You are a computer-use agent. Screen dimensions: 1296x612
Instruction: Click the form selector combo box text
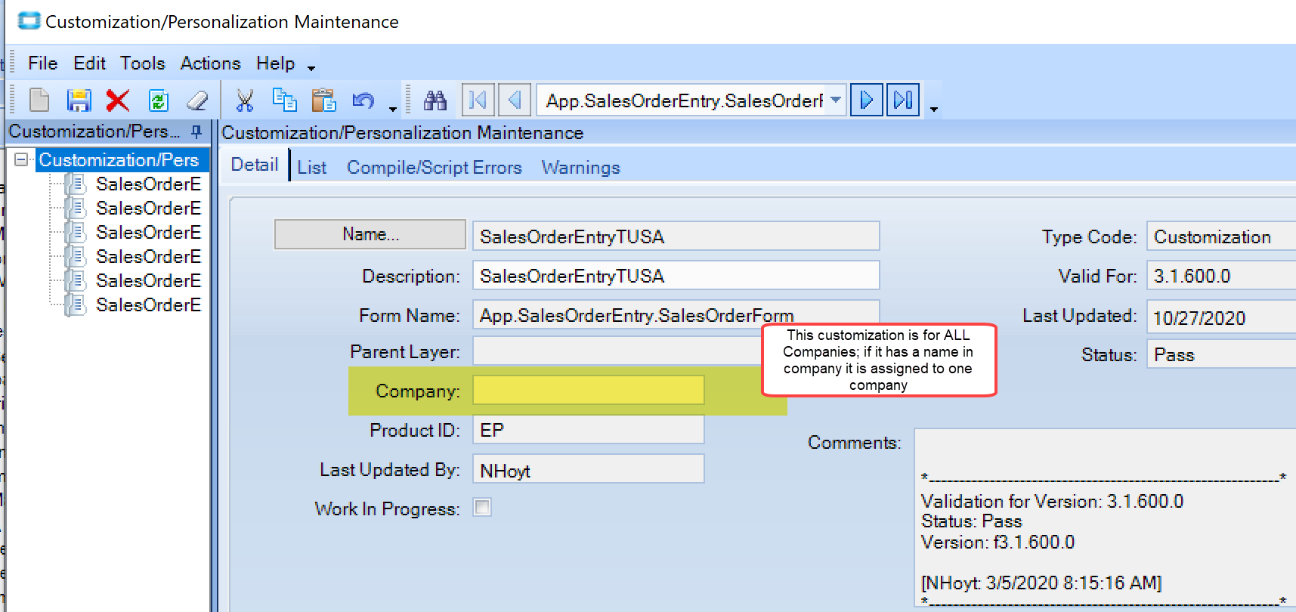click(683, 100)
